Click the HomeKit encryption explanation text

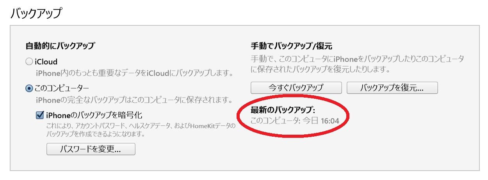coord(141,130)
